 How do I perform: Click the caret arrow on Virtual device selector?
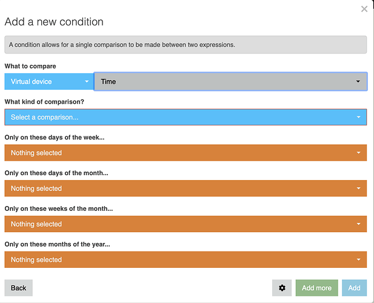87,82
